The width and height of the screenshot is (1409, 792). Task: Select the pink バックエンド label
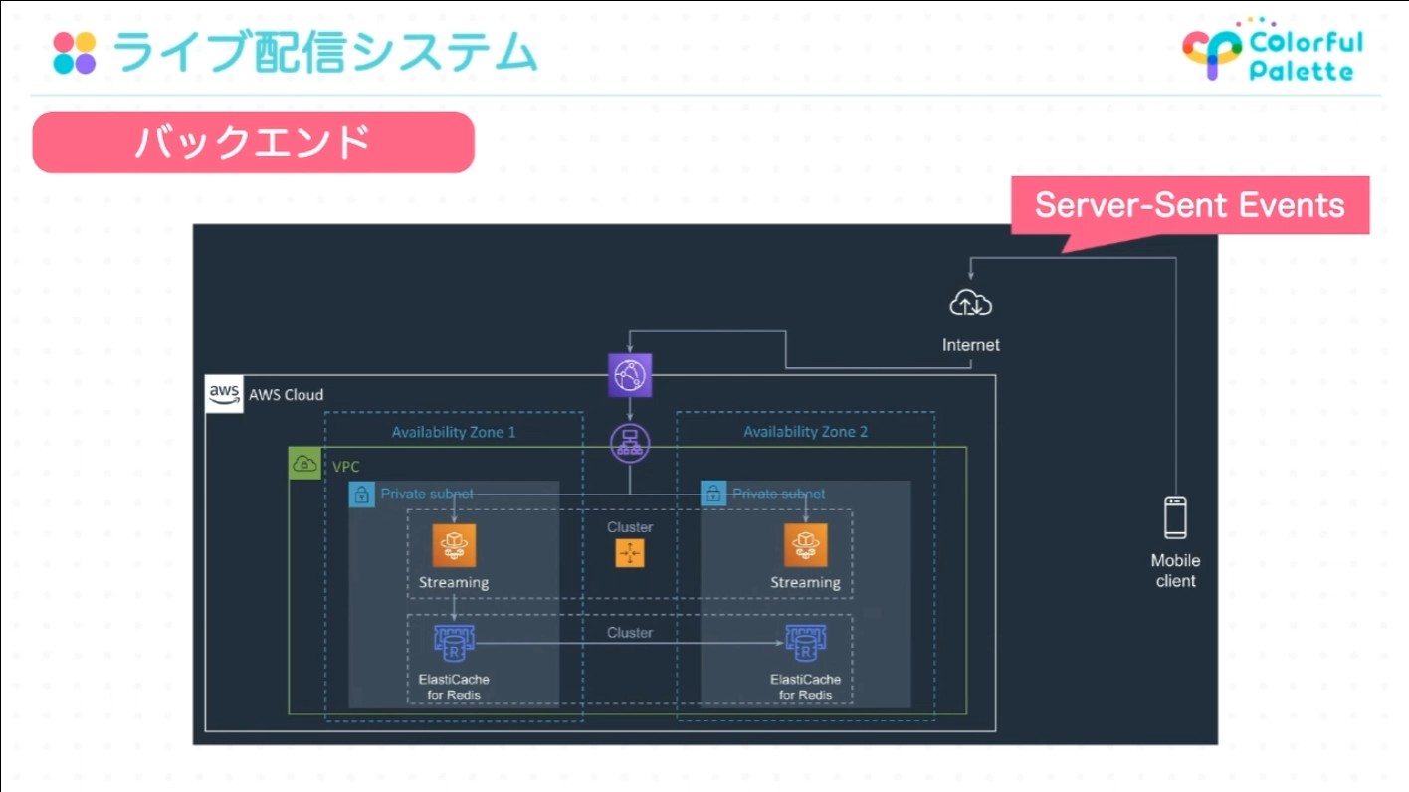[x=254, y=142]
